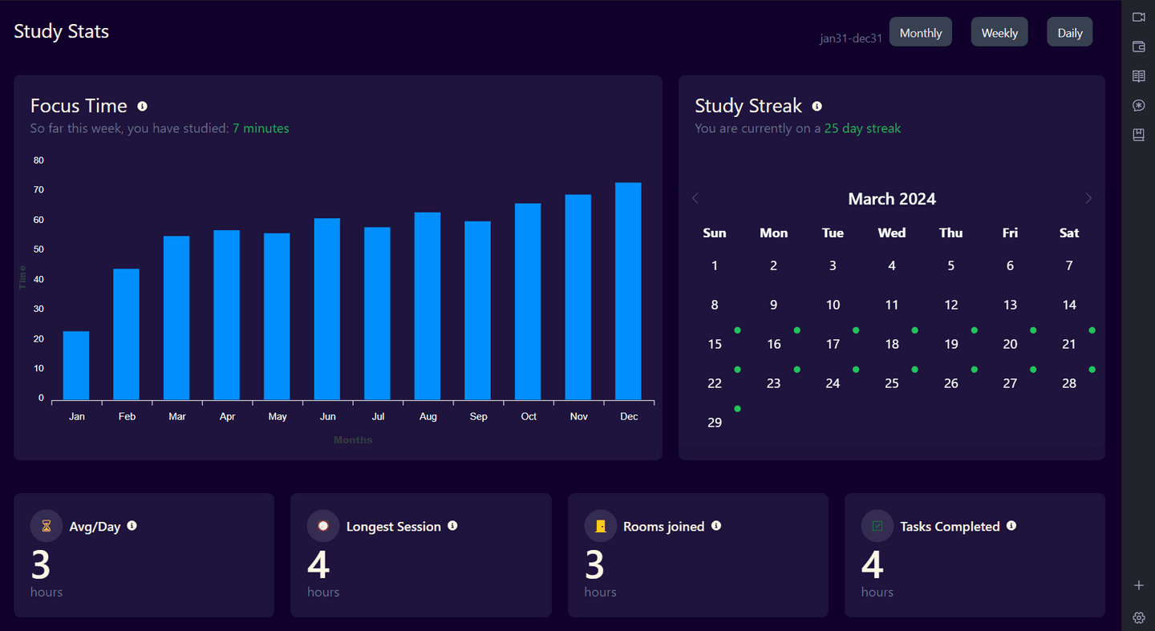This screenshot has width=1155, height=631.
Task: Switch to Daily view
Action: (1070, 32)
